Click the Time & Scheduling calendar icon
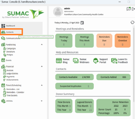The image size is (135, 119). coord(3,85)
